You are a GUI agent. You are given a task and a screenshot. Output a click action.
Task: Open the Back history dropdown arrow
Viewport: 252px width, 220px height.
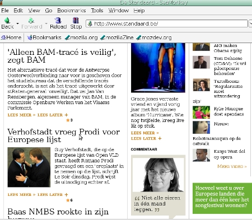[x=17, y=24]
